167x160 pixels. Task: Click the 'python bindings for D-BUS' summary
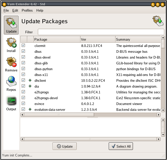click(x=136, y=69)
